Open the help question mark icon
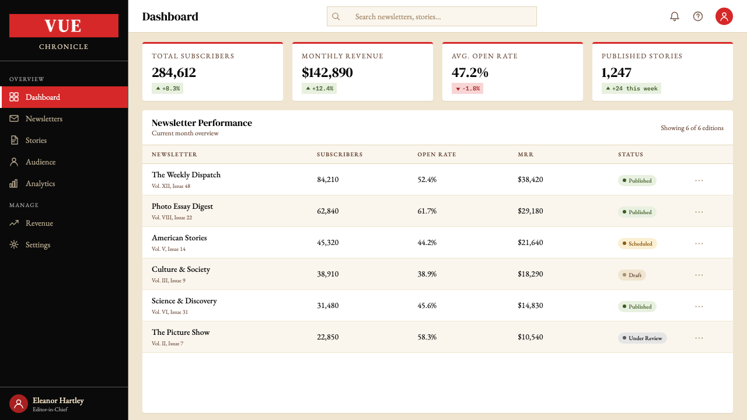This screenshot has width=747, height=420. (698, 16)
